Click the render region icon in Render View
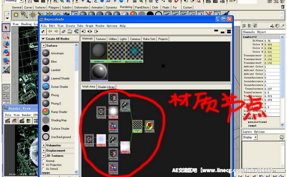This screenshot has height=177, width=287. tap(14, 121)
